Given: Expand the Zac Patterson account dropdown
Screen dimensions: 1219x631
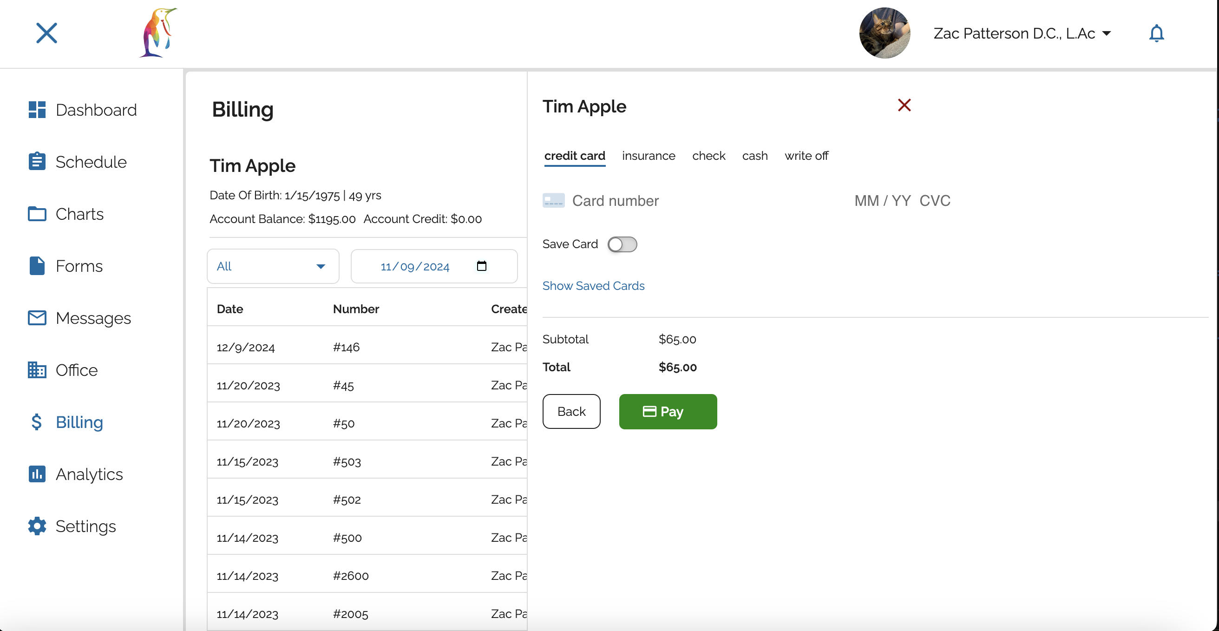Looking at the screenshot, I should 1022,33.
